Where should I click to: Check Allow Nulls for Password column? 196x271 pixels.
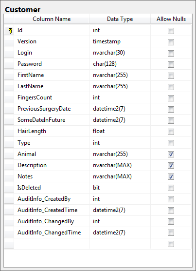click(171, 64)
